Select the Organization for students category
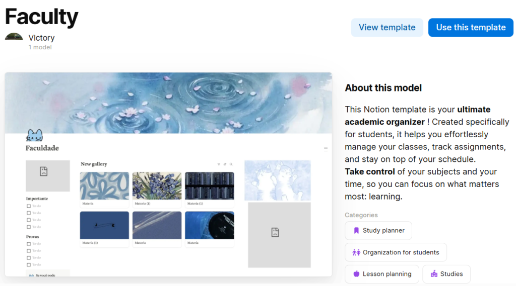 pyautogui.click(x=396, y=252)
